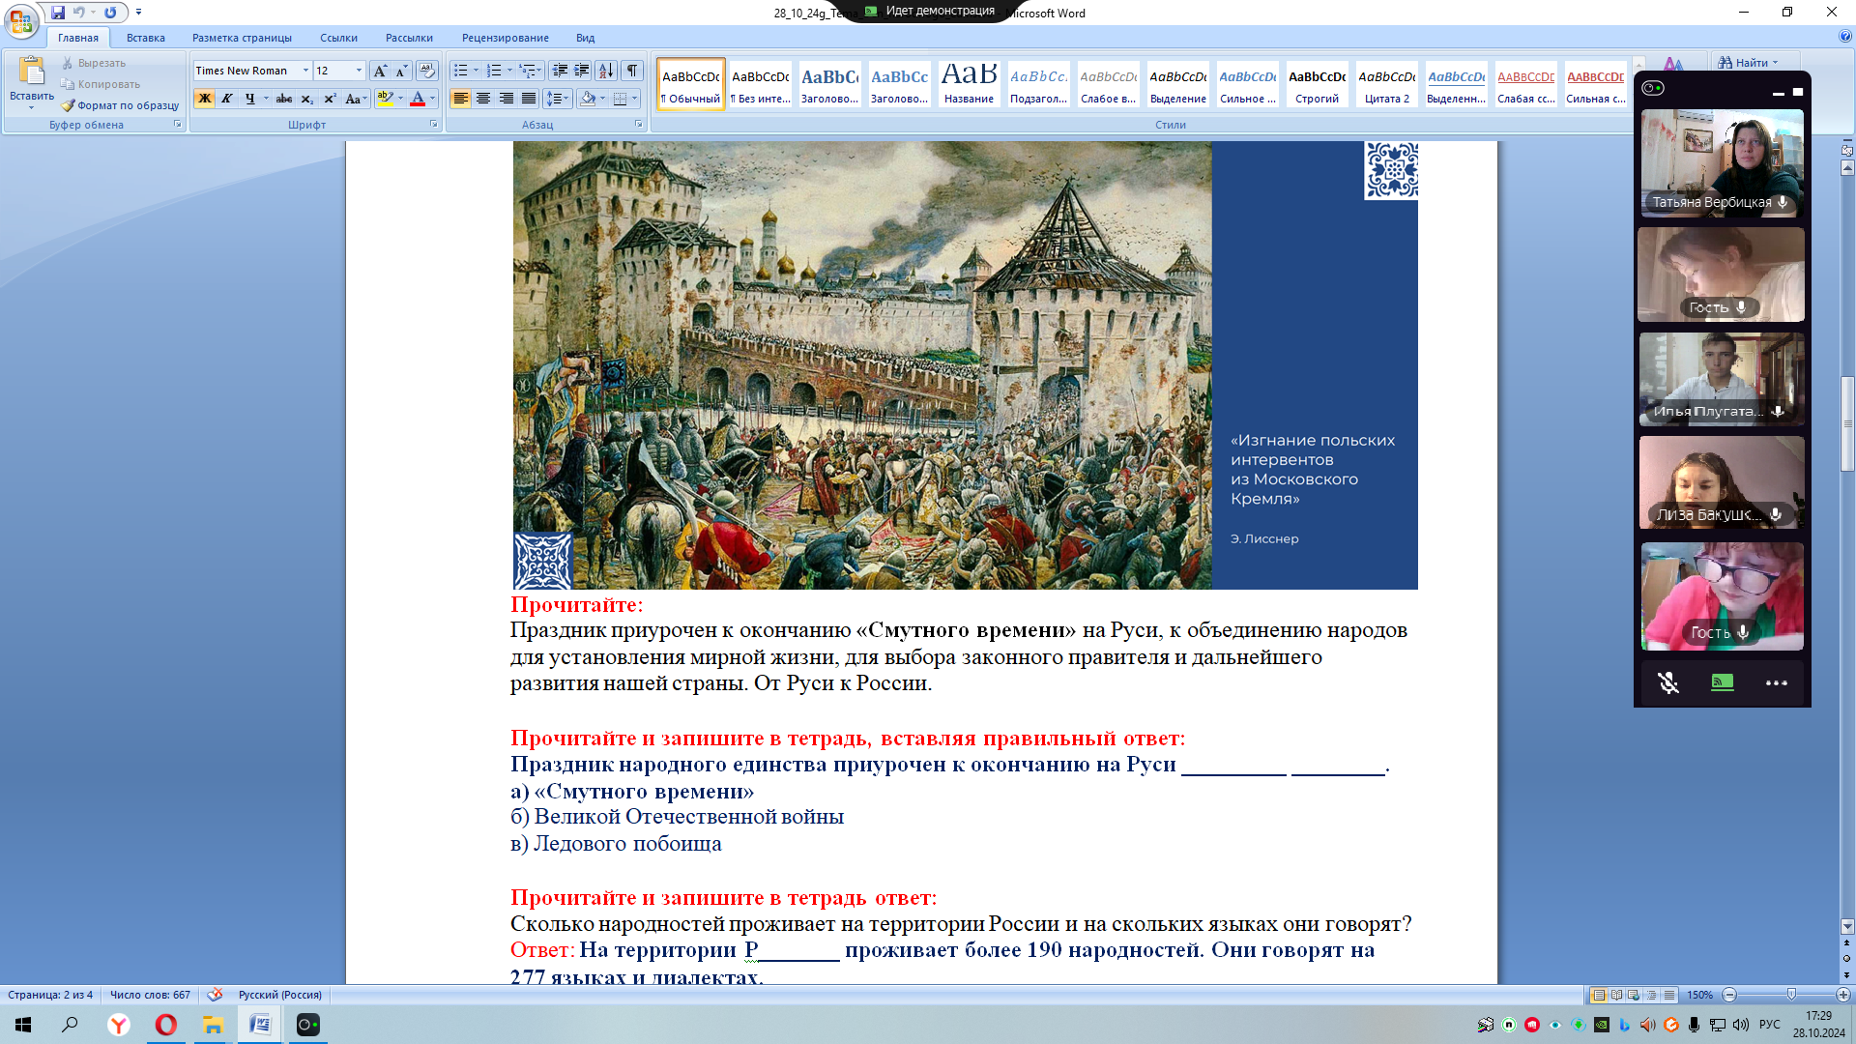Open the font size dropdown showing 12
The height and width of the screenshot is (1044, 1856).
pos(359,71)
